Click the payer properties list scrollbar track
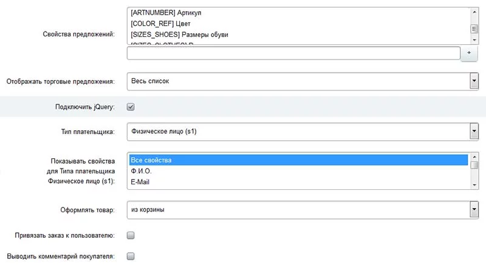This screenshot has width=486, height=265. [x=474, y=172]
